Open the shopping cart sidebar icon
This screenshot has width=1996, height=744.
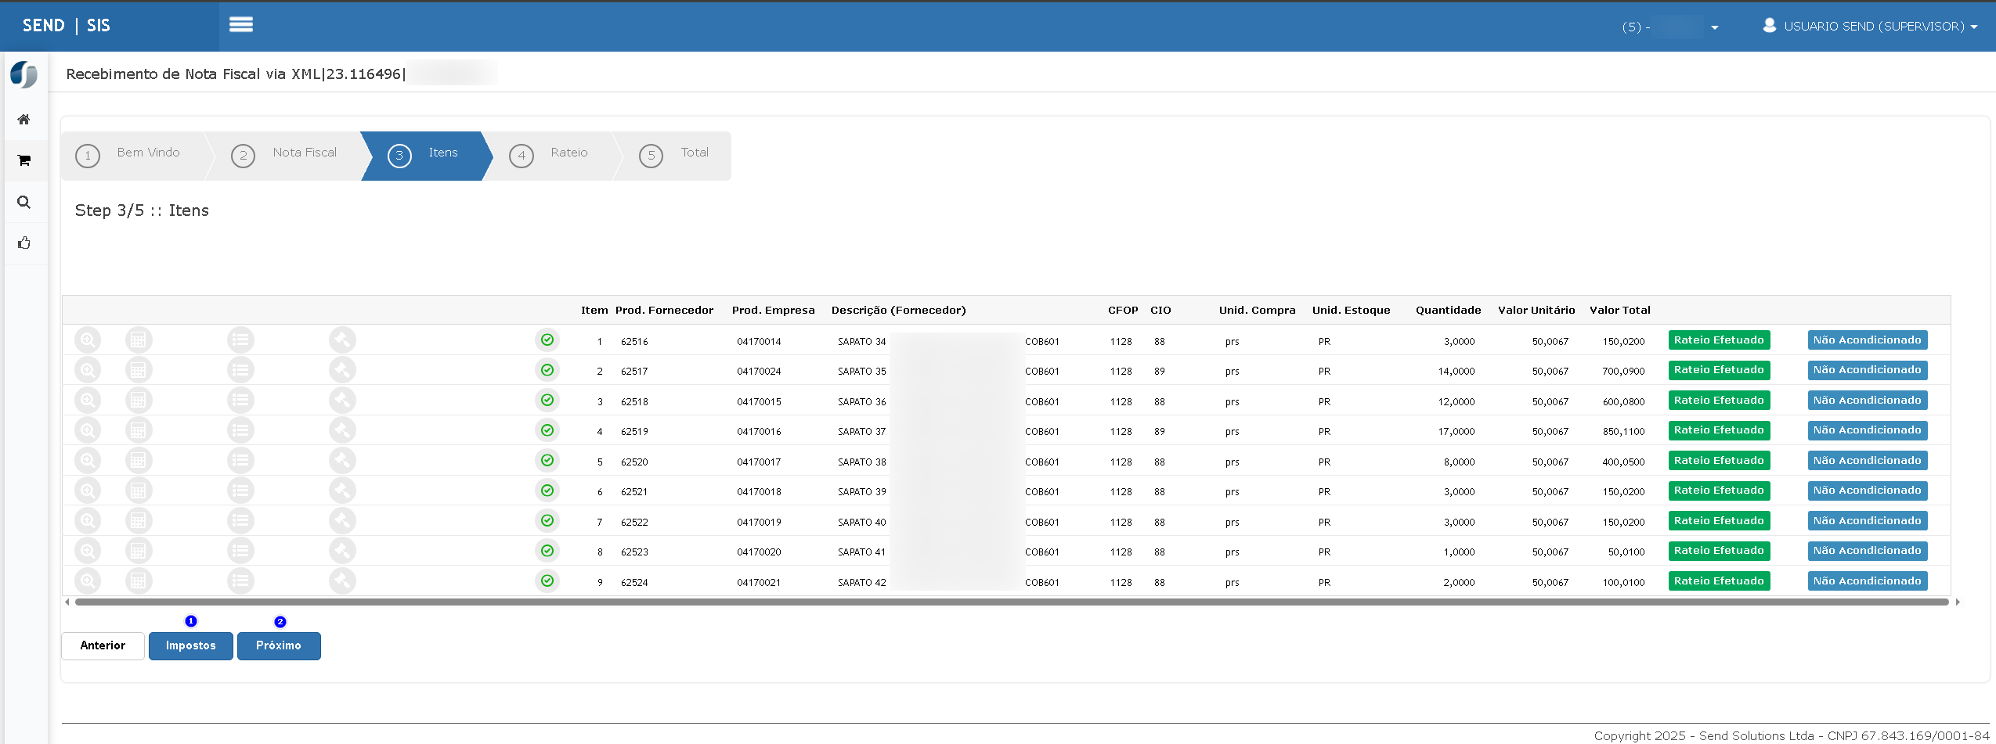click(x=24, y=160)
